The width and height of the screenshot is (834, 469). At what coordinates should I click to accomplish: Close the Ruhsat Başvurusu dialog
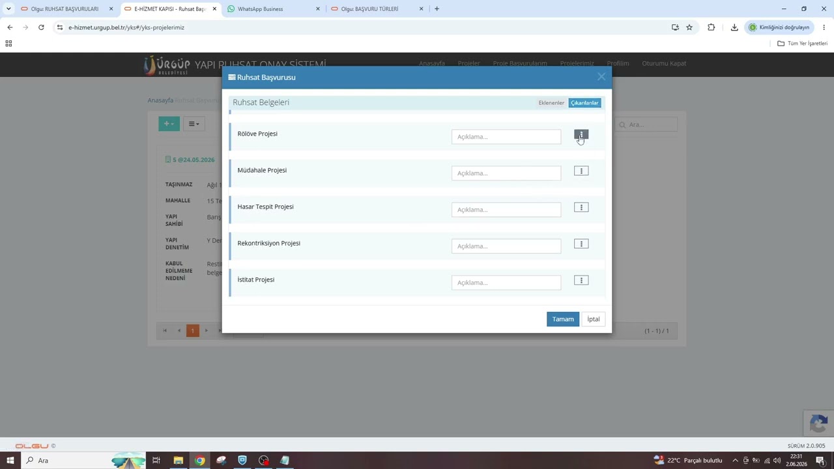point(601,77)
